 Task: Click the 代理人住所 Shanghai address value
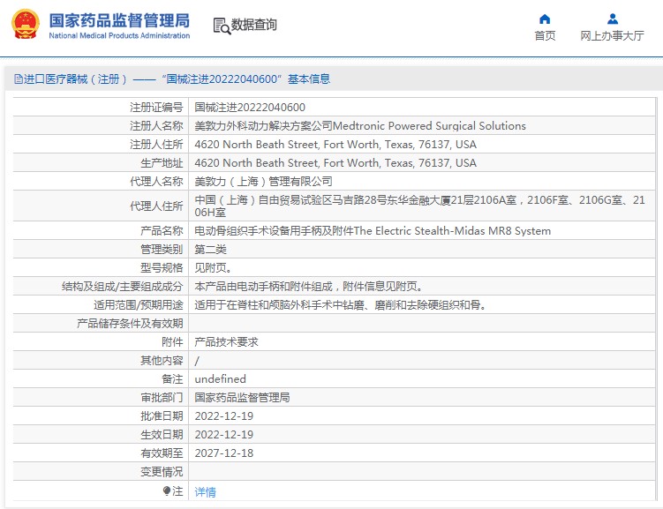pos(419,206)
